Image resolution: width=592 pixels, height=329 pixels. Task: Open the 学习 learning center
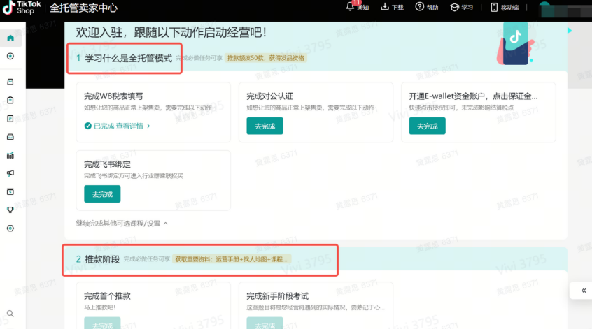[462, 7]
